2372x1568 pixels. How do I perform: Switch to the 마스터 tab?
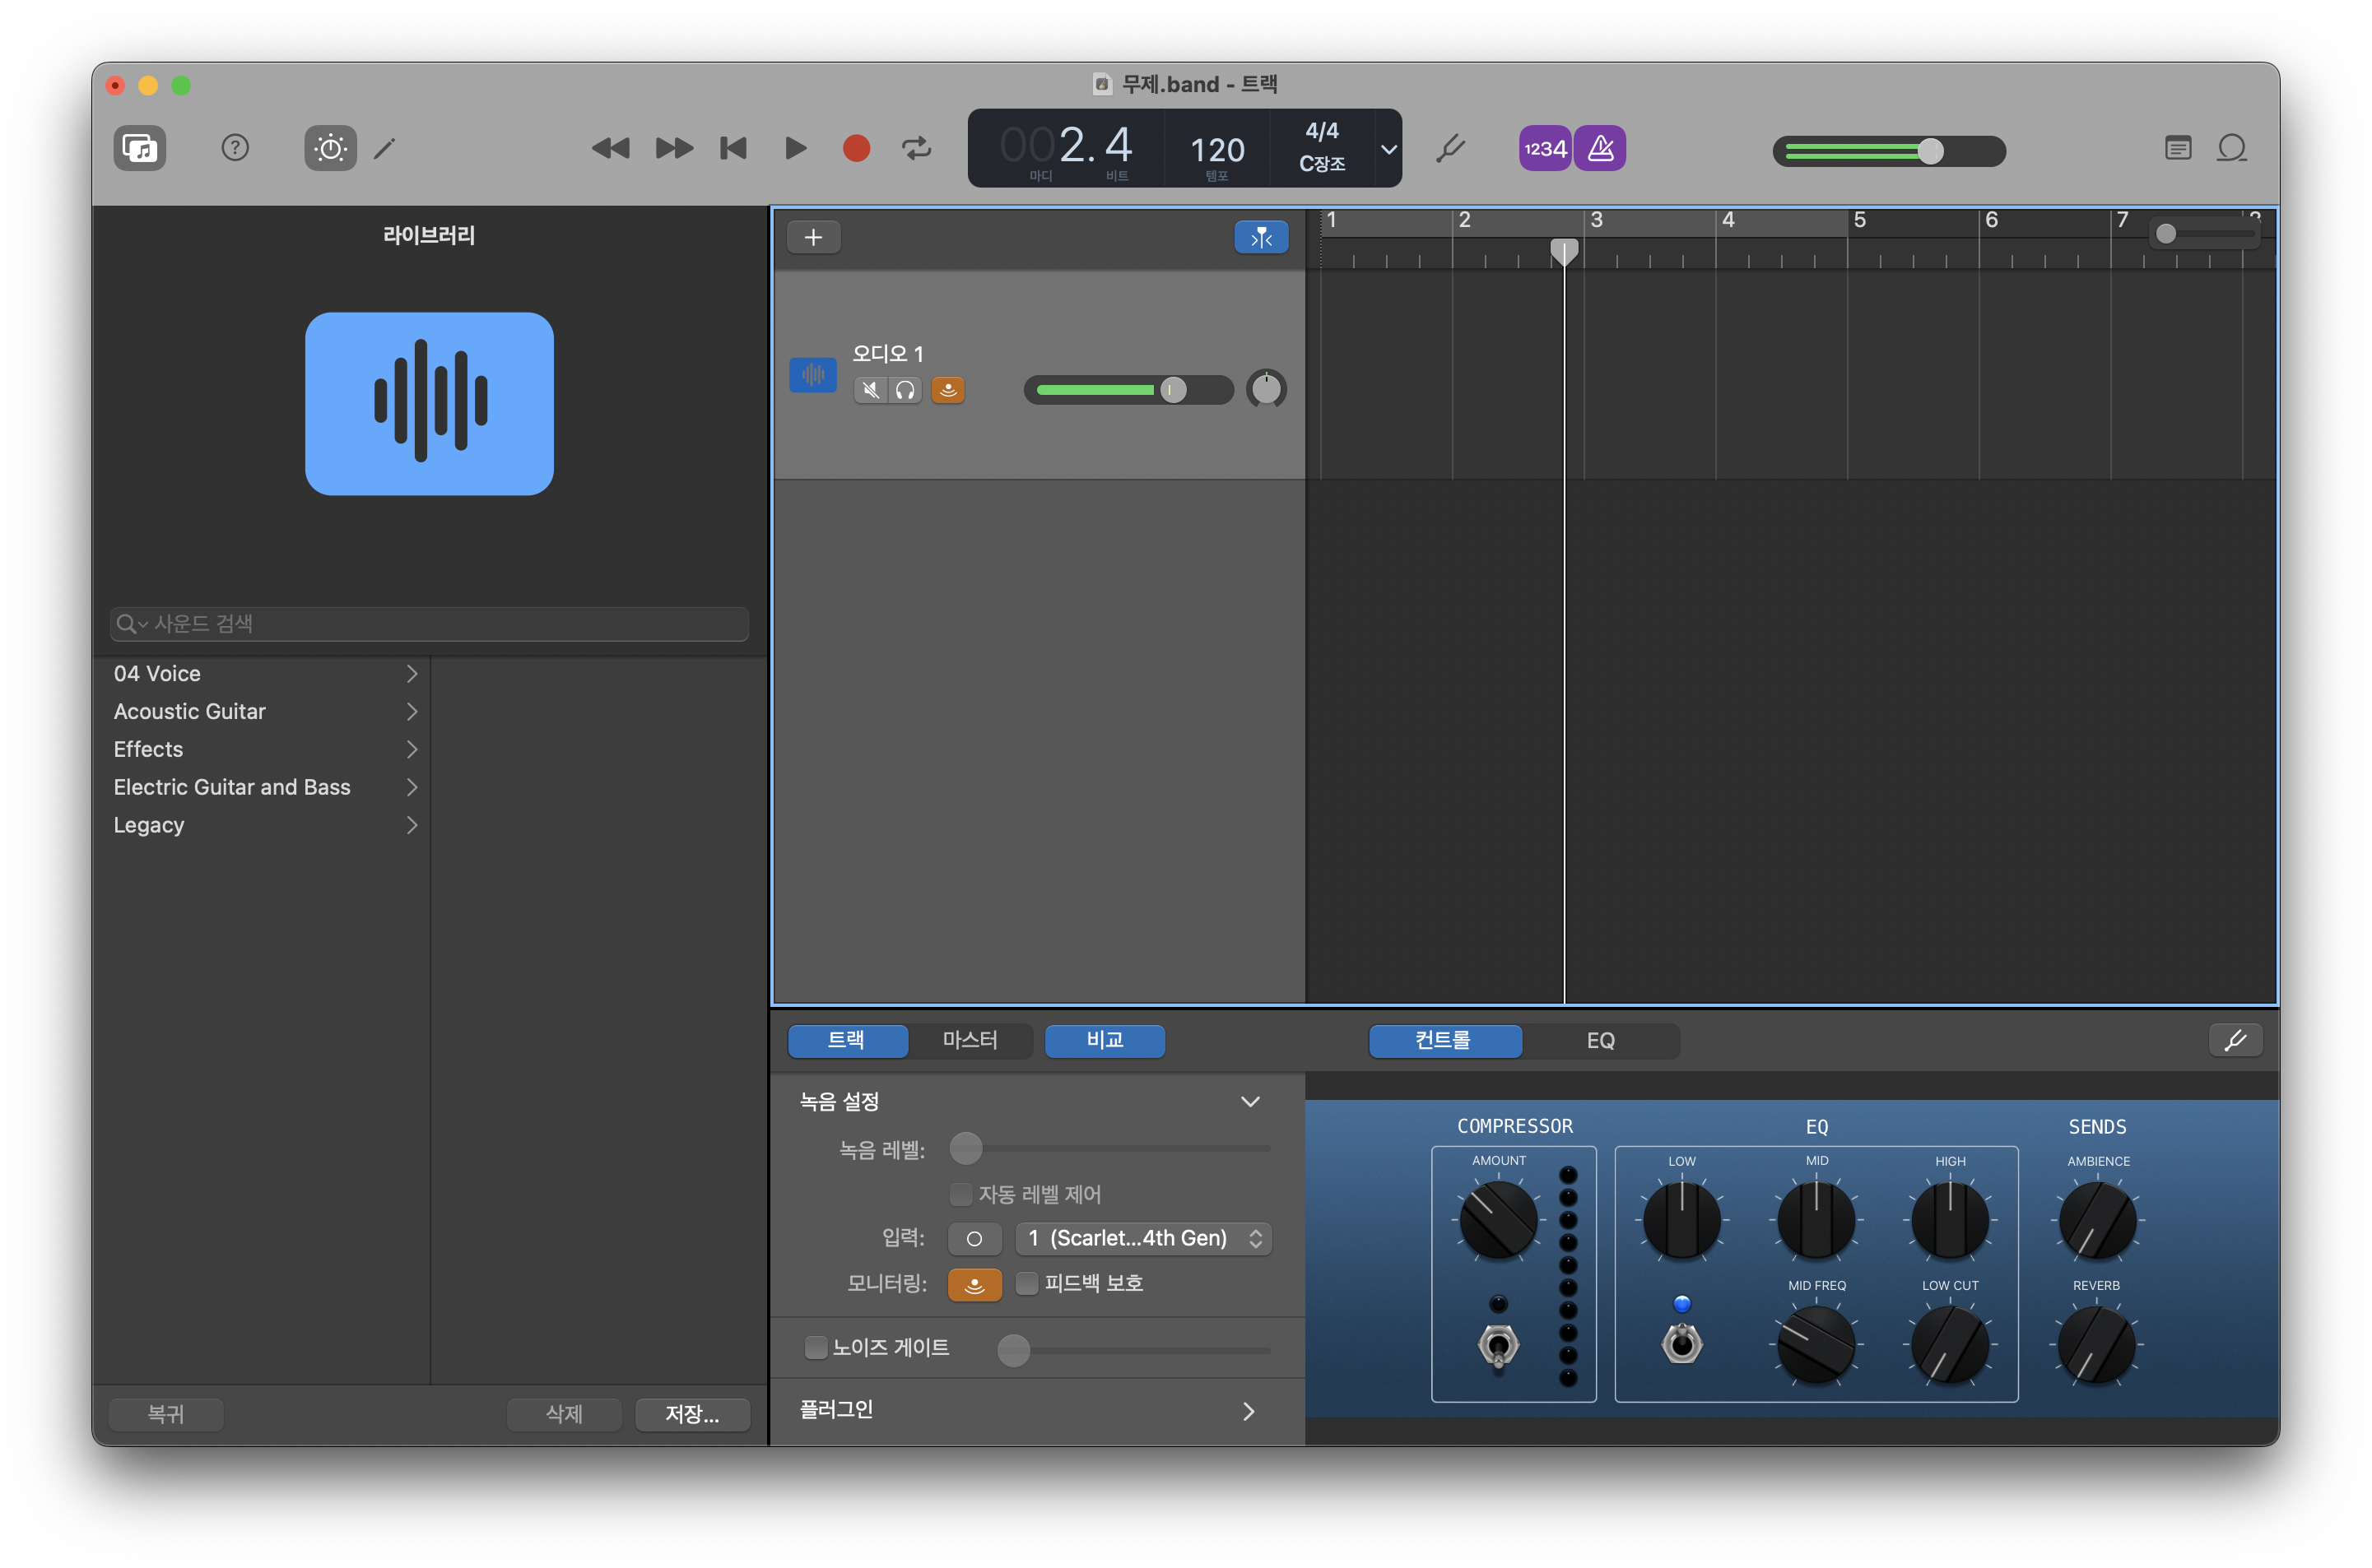pos(970,1040)
